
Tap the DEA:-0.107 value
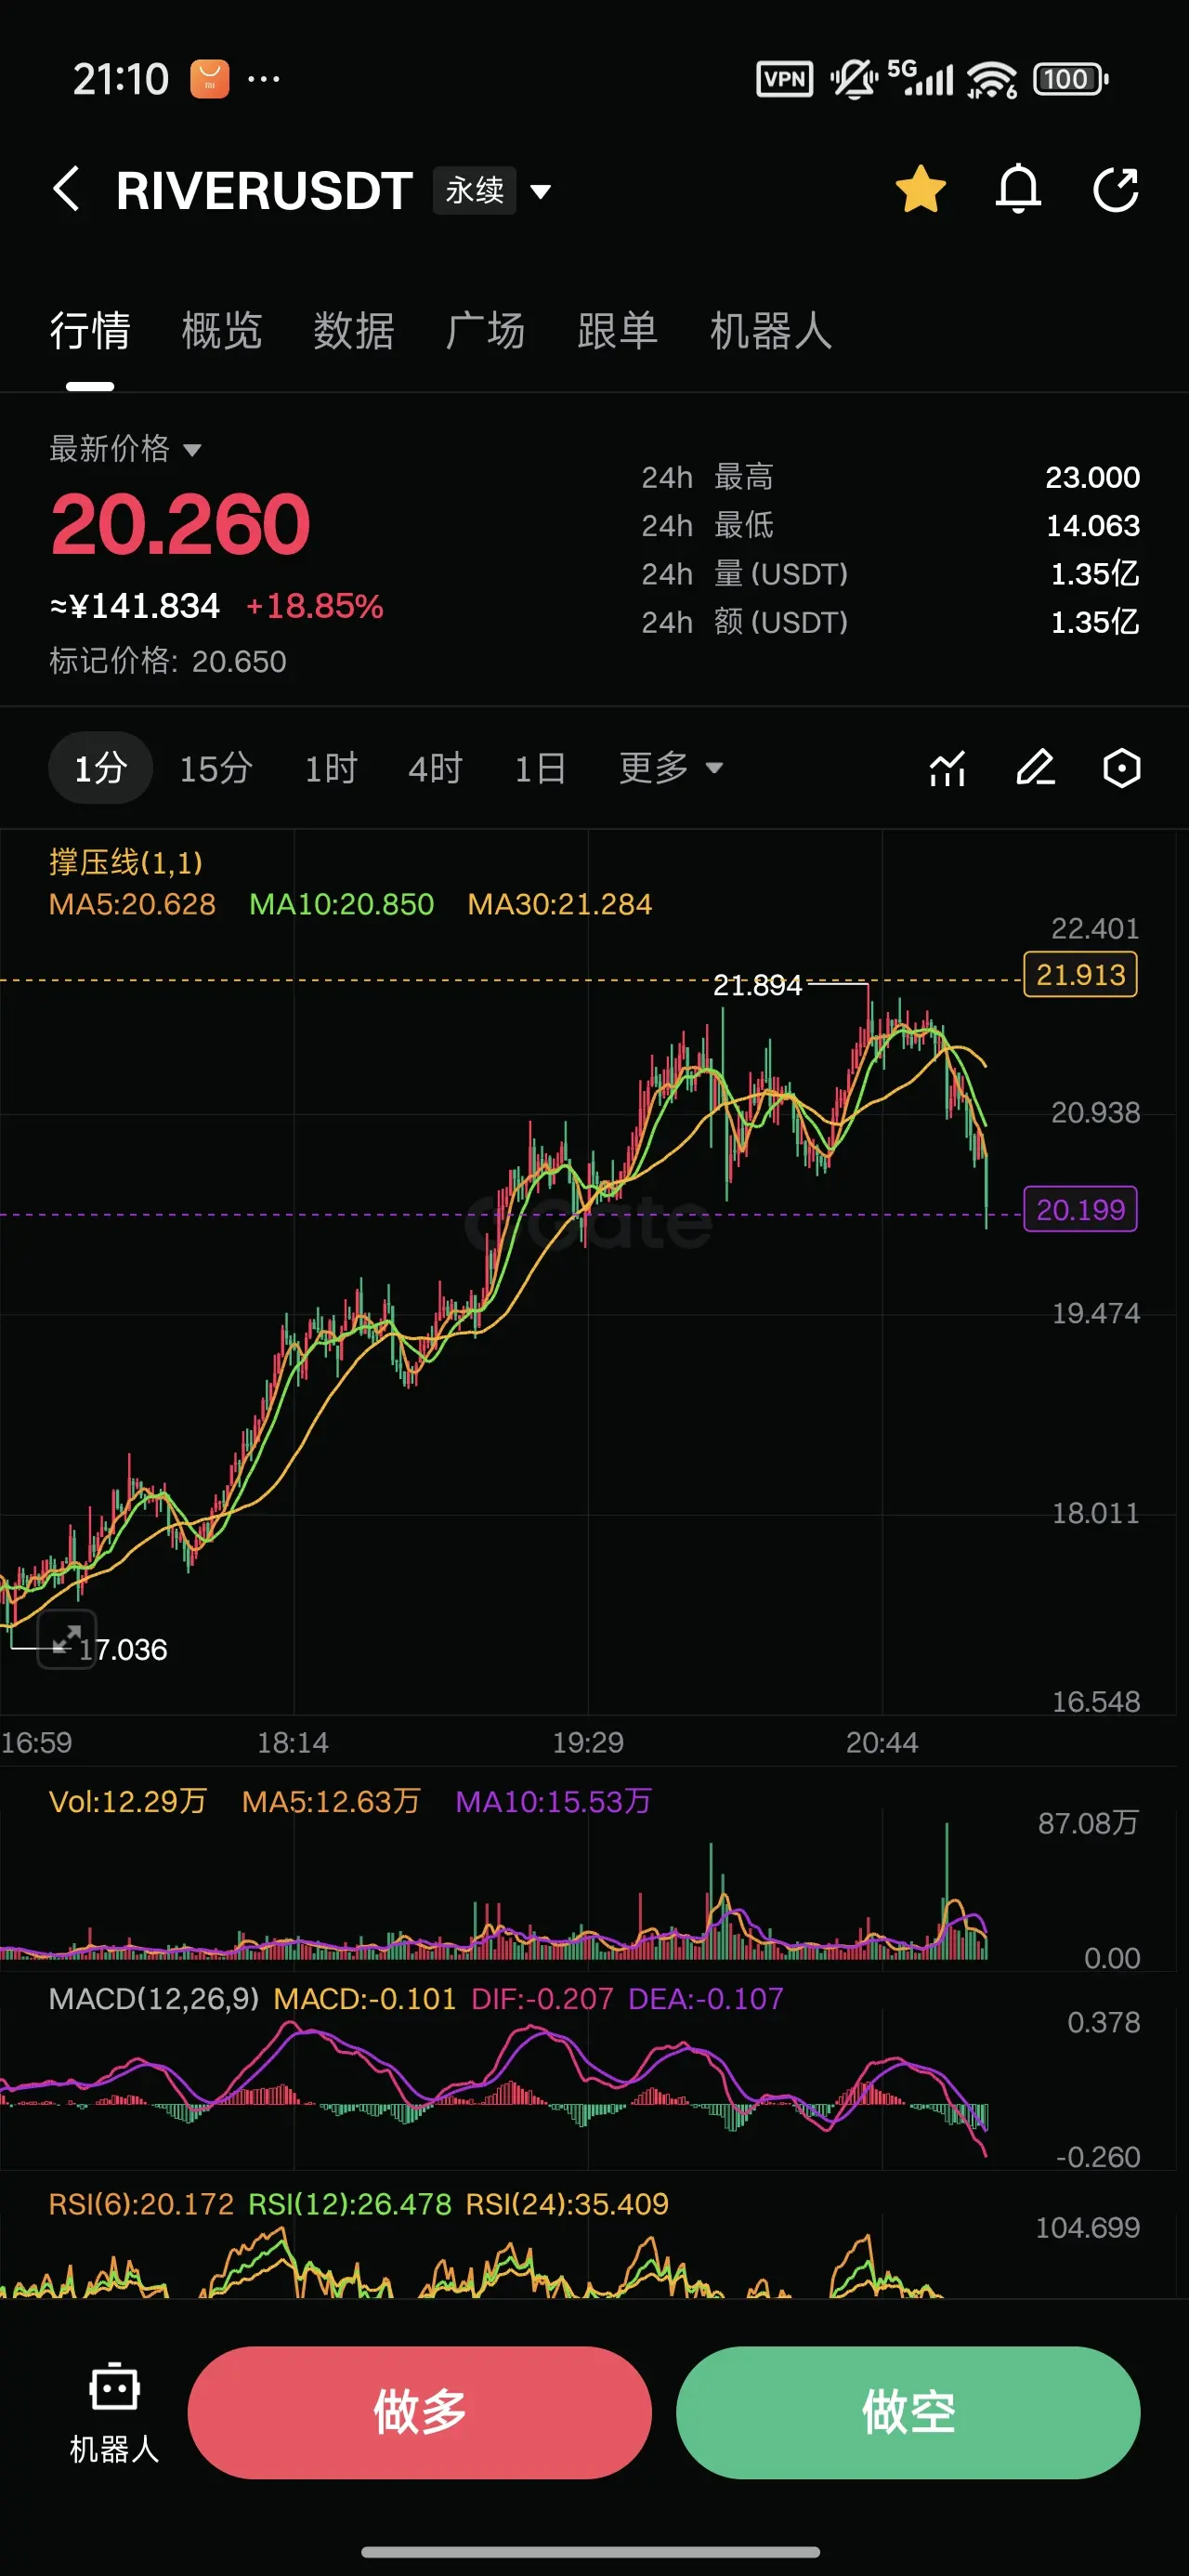click(x=705, y=1999)
